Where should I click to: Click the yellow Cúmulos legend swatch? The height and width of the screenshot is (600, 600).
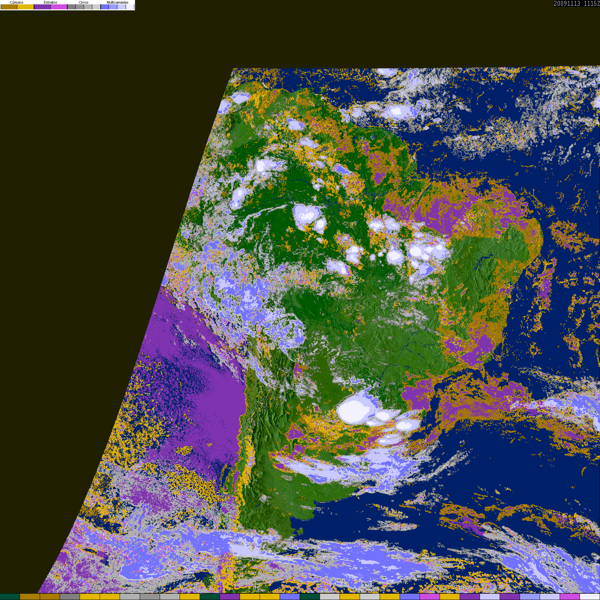tap(26, 7)
